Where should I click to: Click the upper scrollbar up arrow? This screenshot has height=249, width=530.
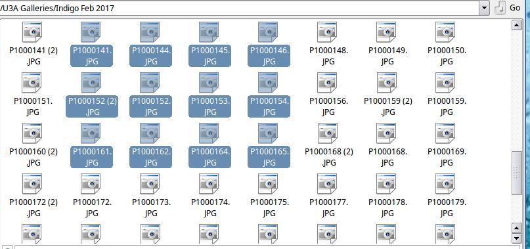pyautogui.click(x=516, y=25)
